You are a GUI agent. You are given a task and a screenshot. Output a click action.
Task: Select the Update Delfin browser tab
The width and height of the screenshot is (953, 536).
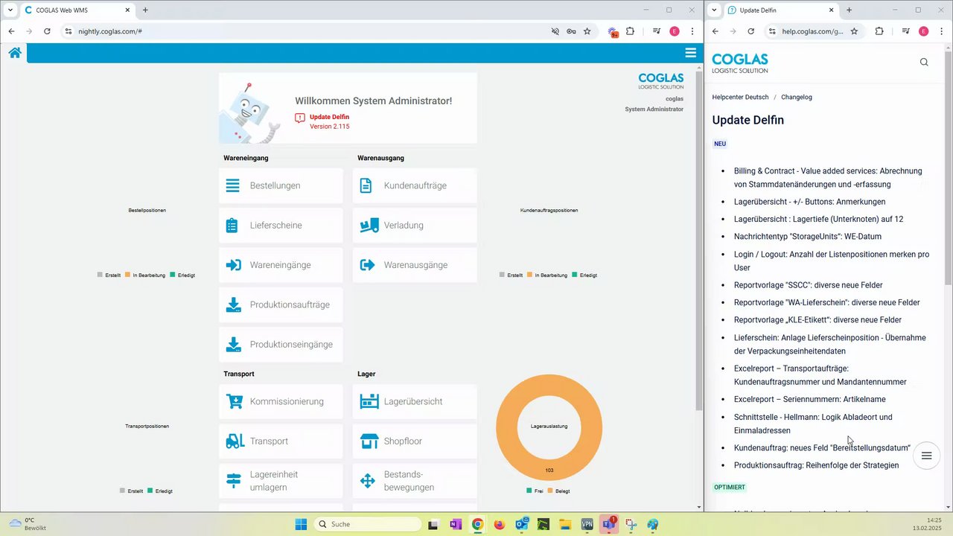click(780, 10)
